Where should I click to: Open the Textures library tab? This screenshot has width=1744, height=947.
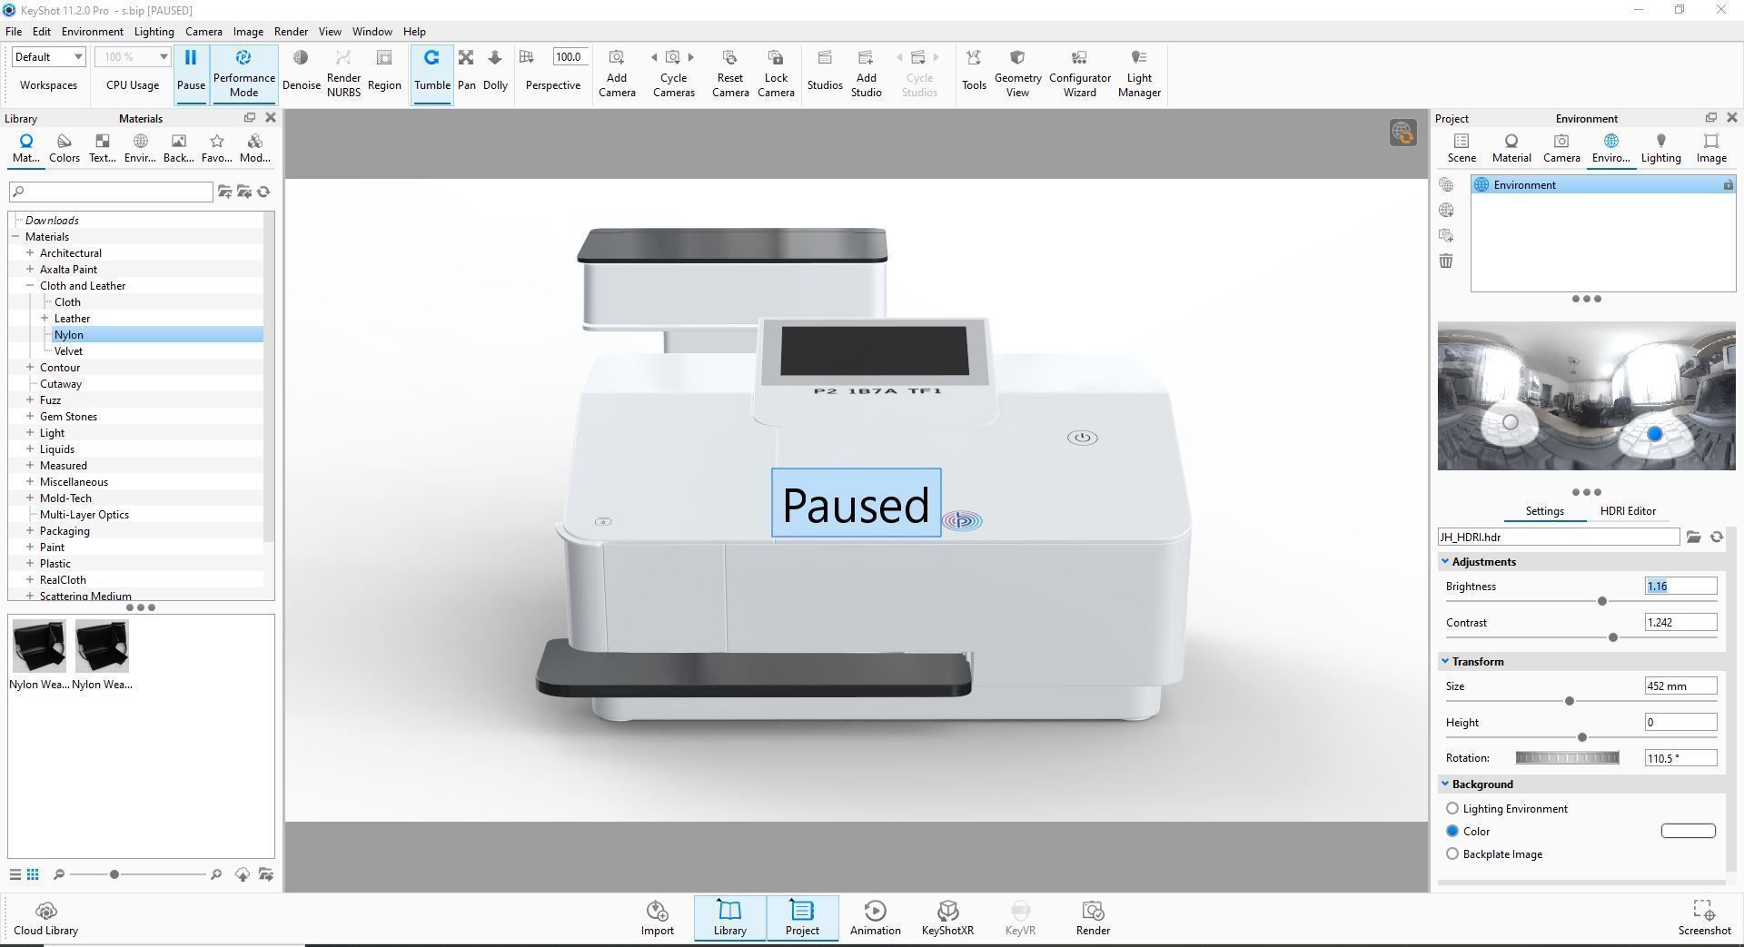[x=102, y=148]
